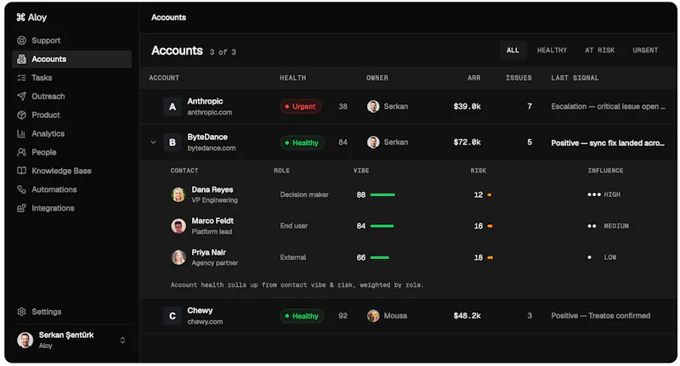Open the chewy.com domain link
The image size is (680, 366).
point(205,322)
